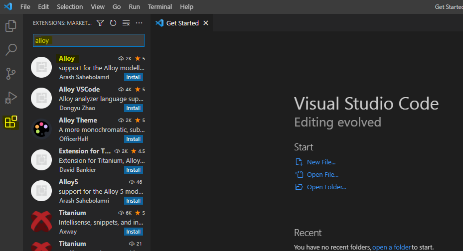This screenshot has height=251, width=463.
Task: Open Source Control view in activity bar
Action: (x=11, y=74)
